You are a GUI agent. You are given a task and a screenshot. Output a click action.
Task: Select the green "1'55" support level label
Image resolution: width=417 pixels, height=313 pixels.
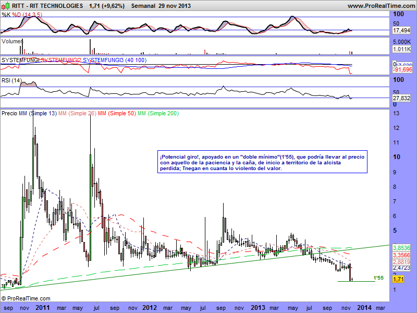[378, 278]
